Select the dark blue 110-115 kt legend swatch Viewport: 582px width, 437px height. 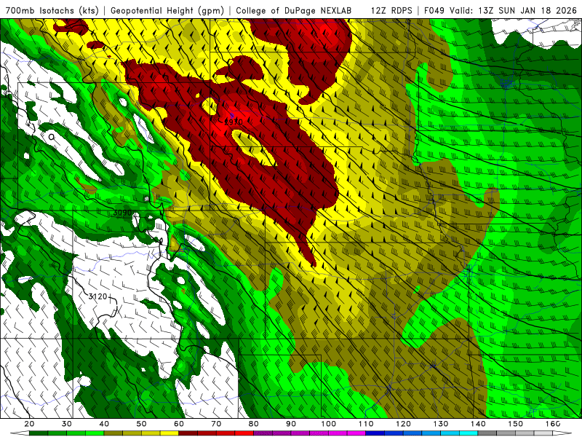click(x=375, y=433)
